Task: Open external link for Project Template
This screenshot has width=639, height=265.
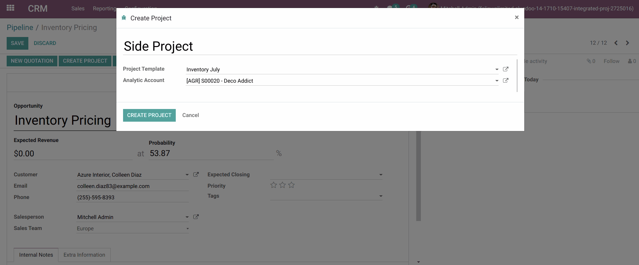Action: pos(506,69)
